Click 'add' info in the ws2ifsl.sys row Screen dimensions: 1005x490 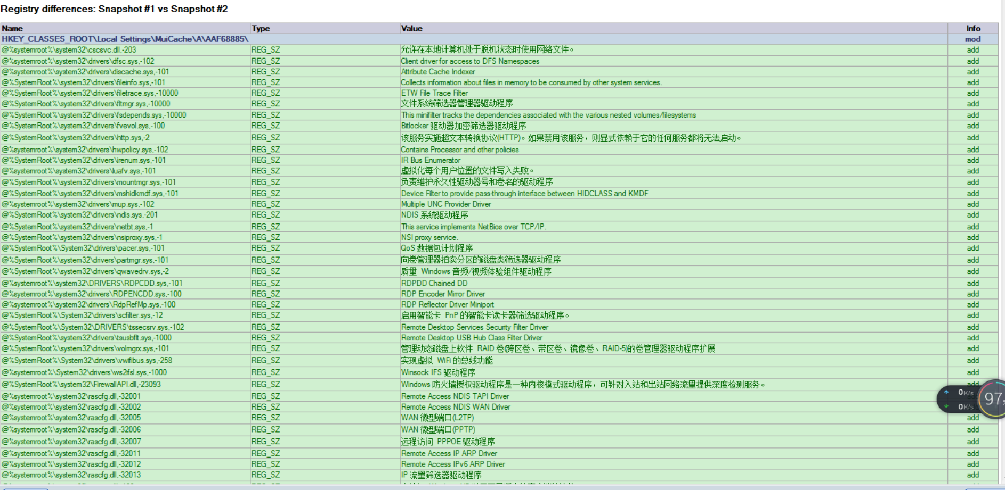pyautogui.click(x=973, y=372)
